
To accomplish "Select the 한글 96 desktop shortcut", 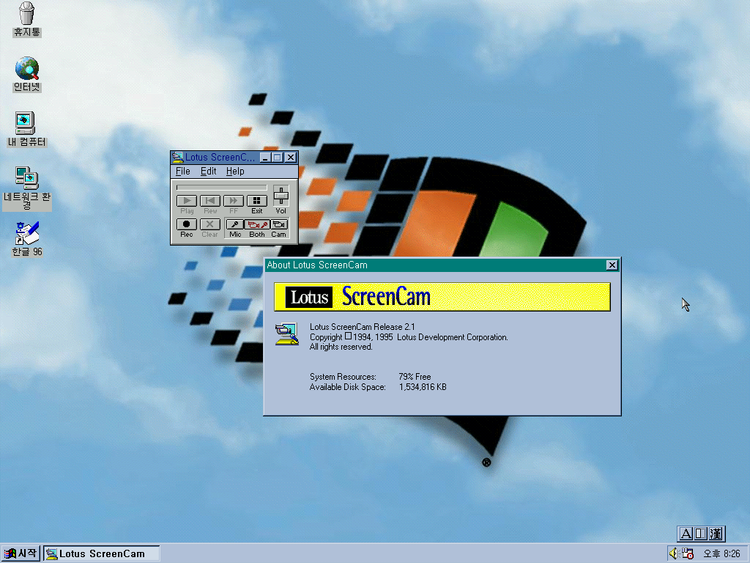I will tap(27, 239).
